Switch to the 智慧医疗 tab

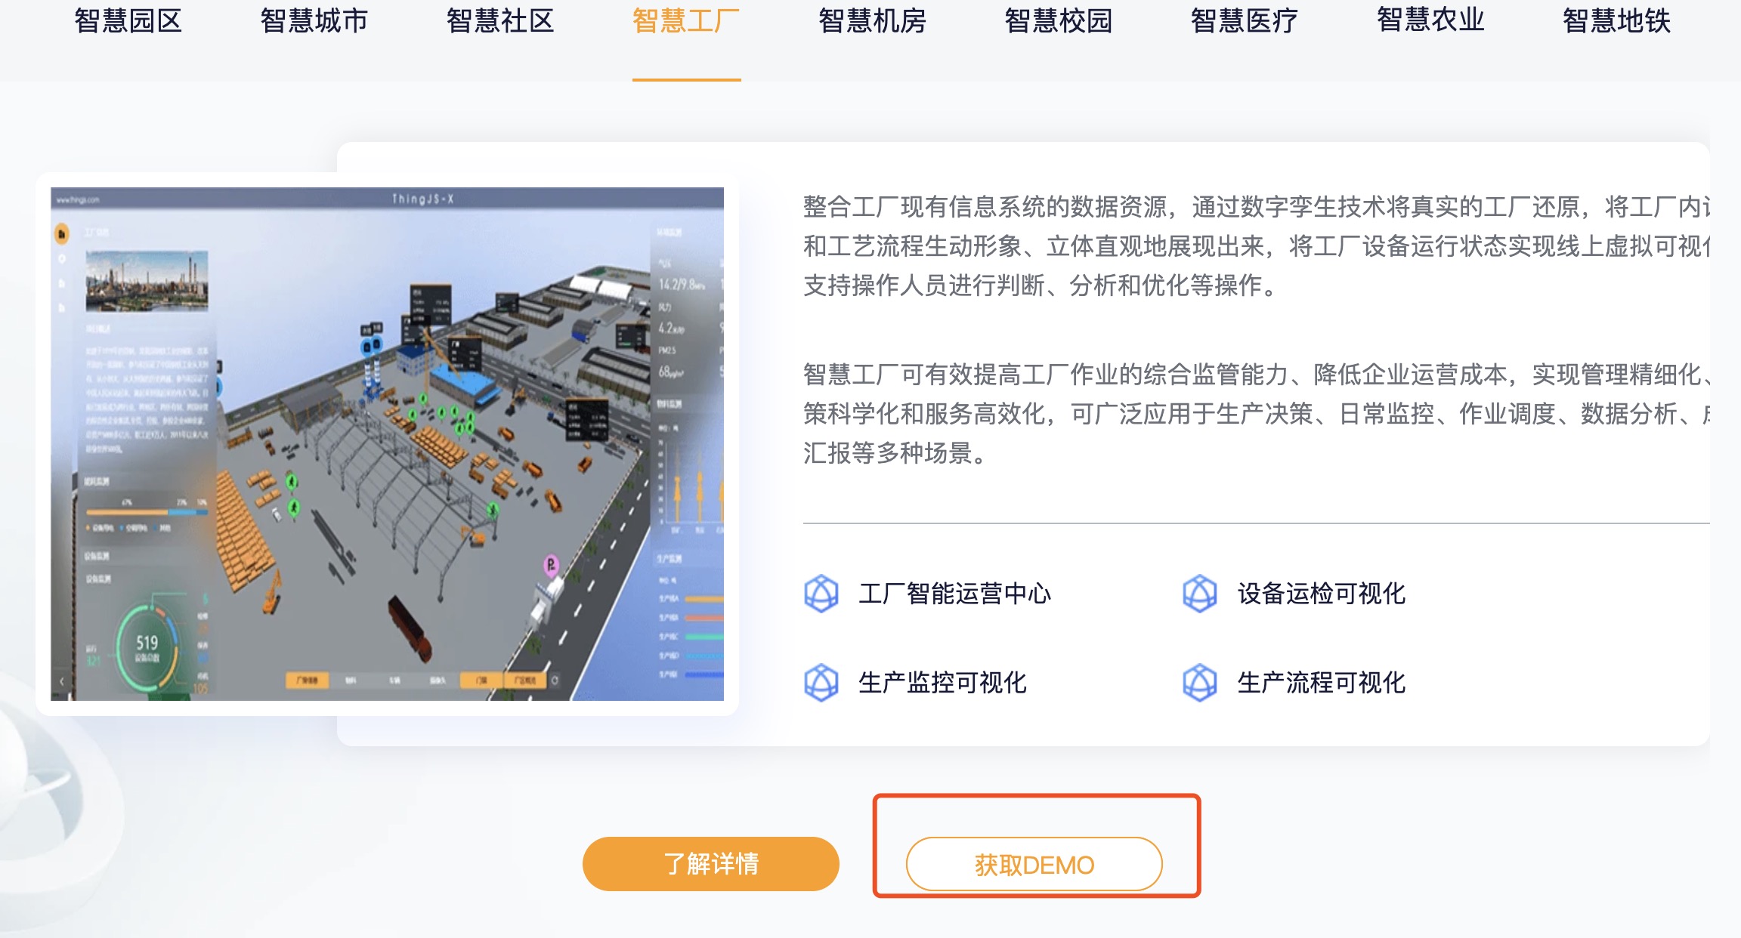pos(1245,21)
